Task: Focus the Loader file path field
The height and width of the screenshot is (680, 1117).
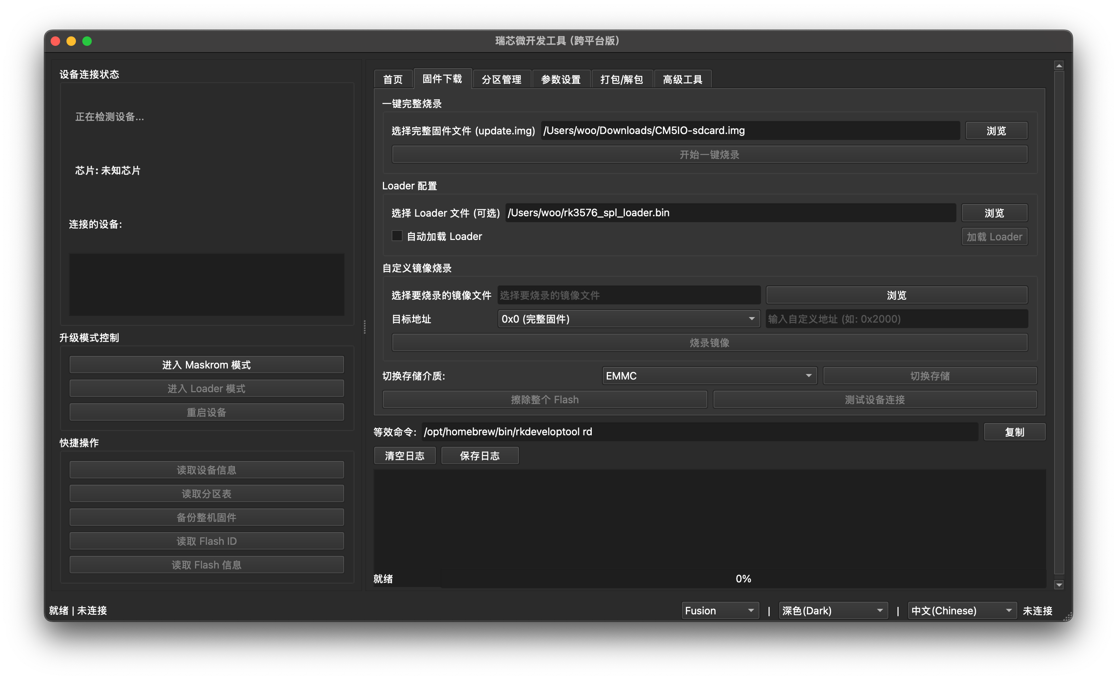Action: 730,213
